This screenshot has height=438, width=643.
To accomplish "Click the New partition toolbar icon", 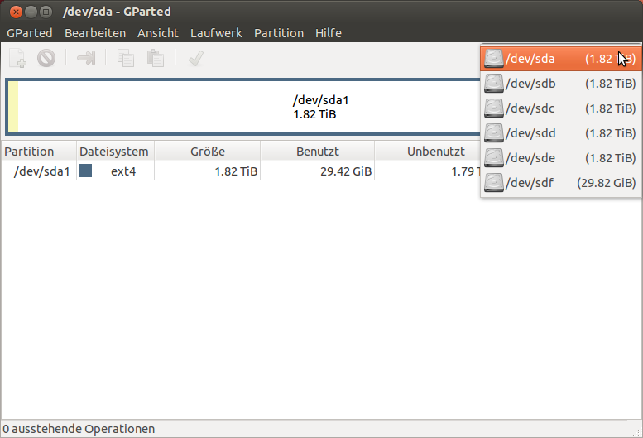I will pos(17,58).
